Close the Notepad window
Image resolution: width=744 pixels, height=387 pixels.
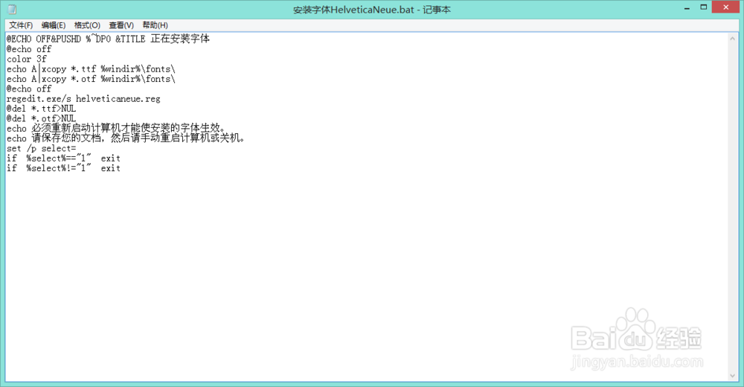click(726, 7)
